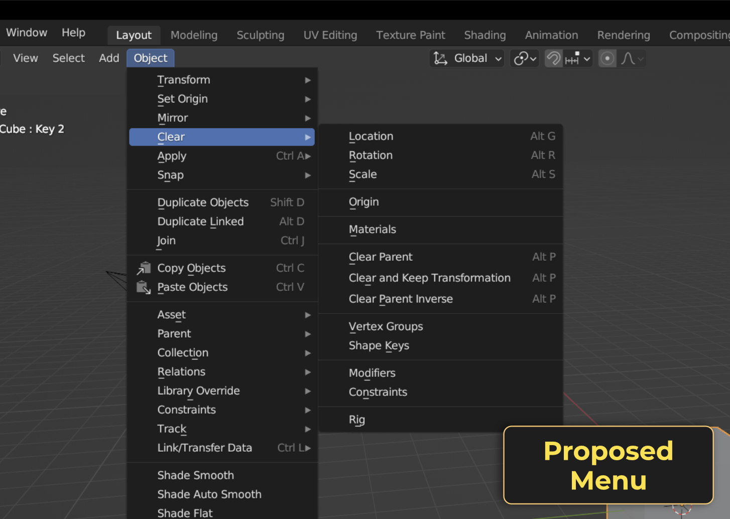This screenshot has height=519, width=730.
Task: Open the snapping options dropdown
Action: click(x=578, y=59)
